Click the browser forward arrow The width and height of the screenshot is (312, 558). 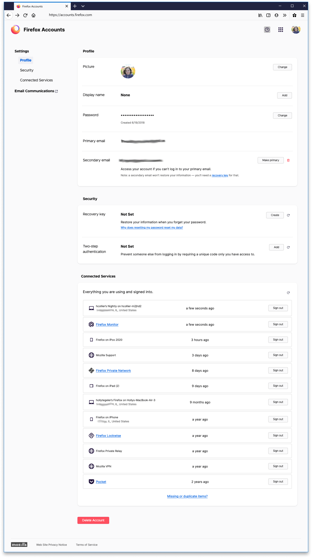(x=17, y=15)
